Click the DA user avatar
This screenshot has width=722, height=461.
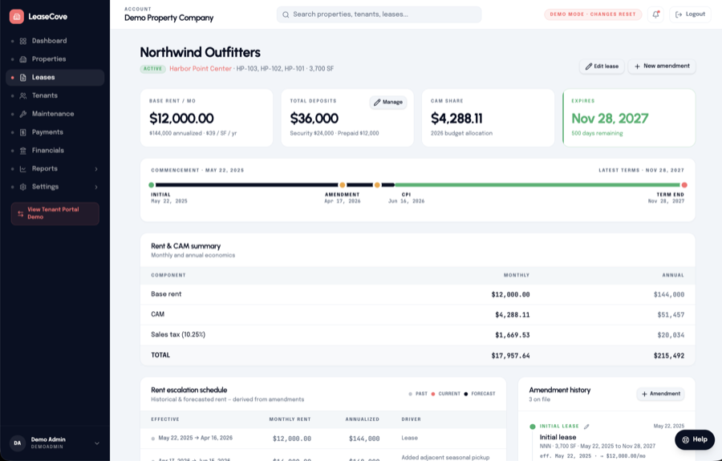pyautogui.click(x=17, y=443)
